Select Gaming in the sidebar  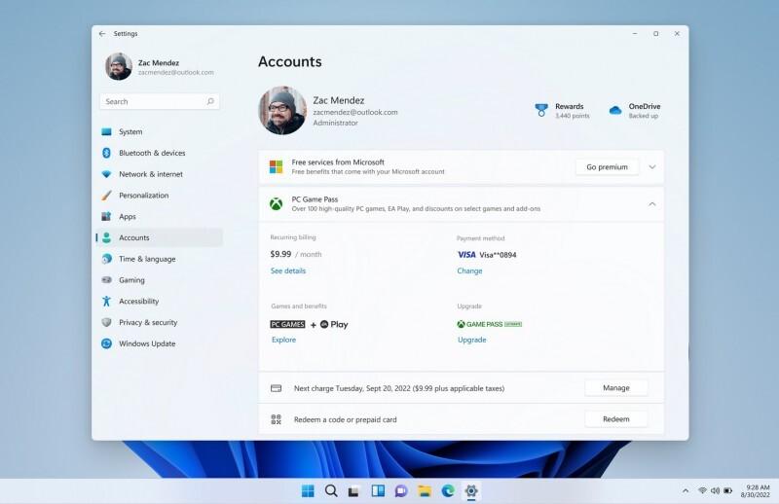160,280
